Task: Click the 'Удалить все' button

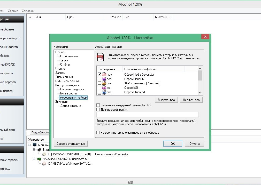Action: pyautogui.click(x=191, y=100)
